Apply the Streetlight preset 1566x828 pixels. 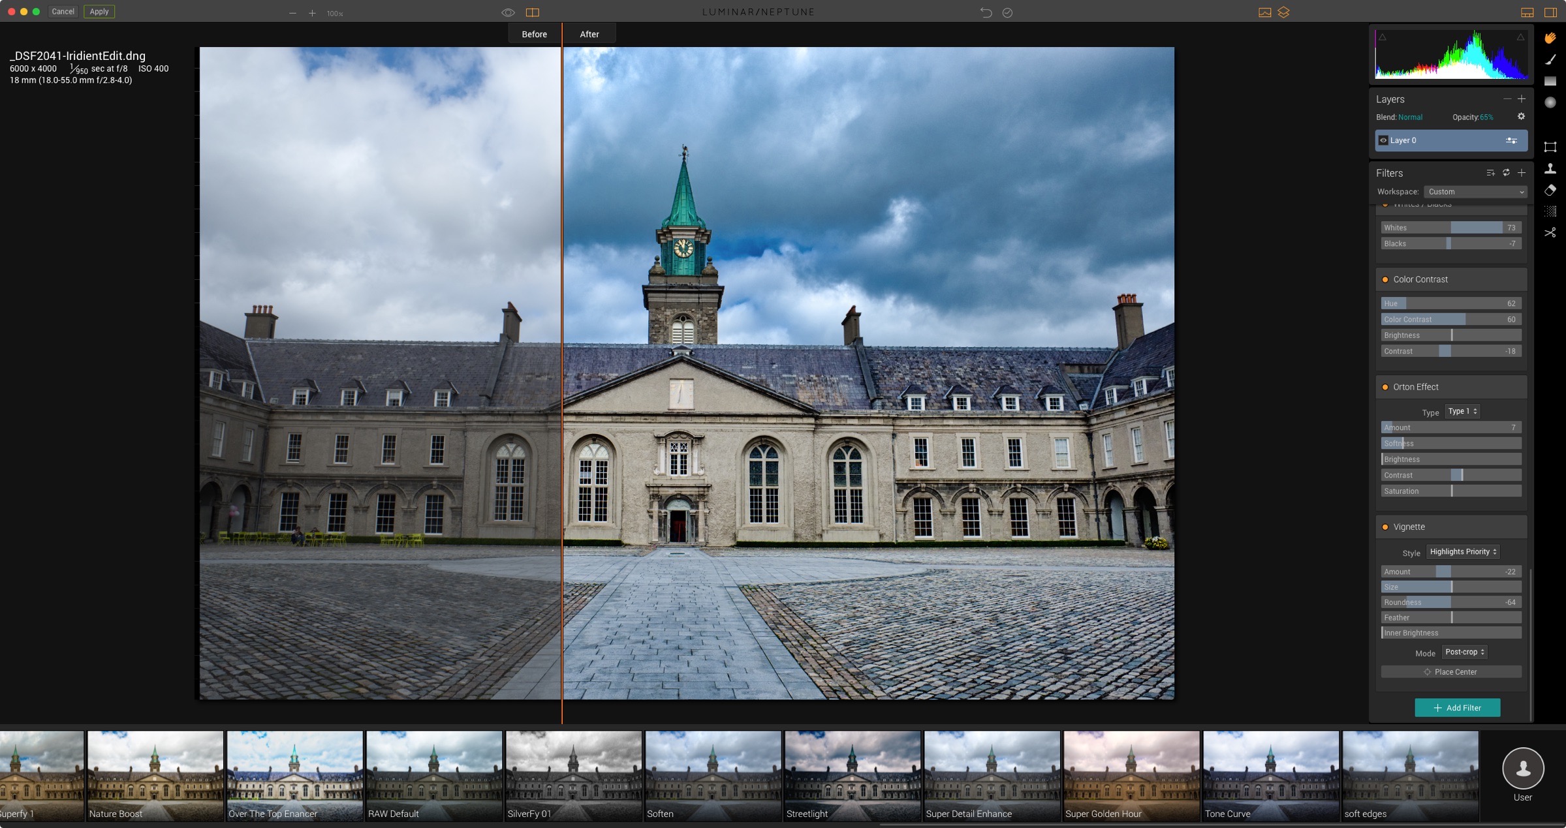pos(853,776)
